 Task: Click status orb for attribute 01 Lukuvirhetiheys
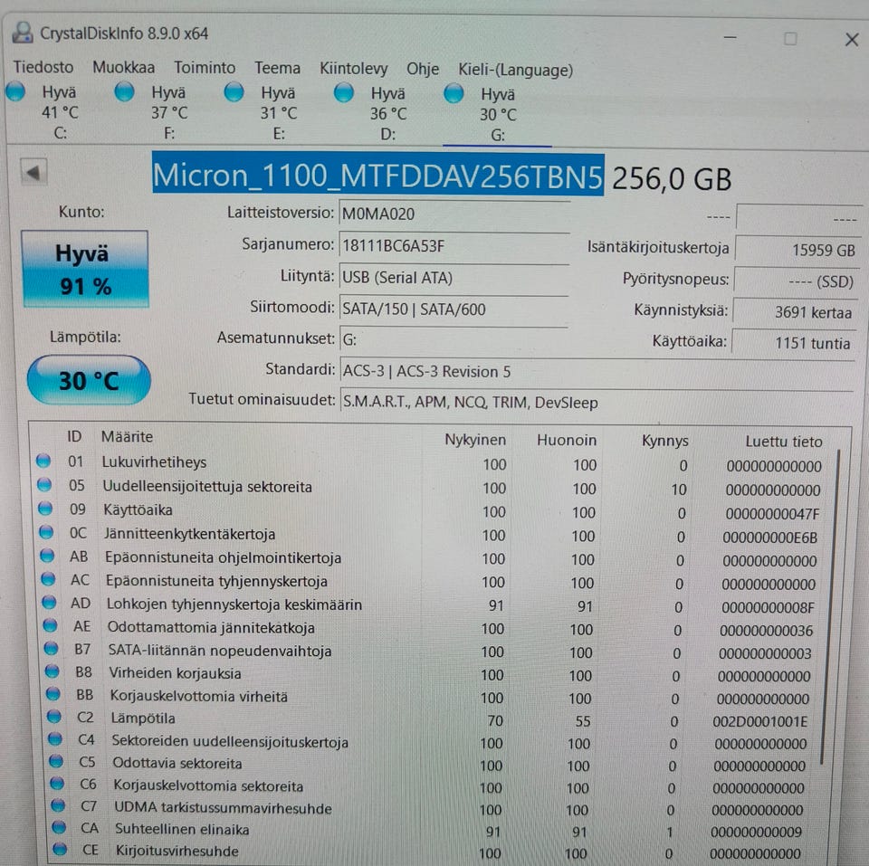(x=43, y=461)
